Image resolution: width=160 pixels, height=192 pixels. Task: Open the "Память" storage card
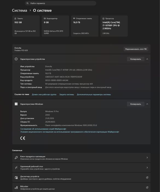pyautogui.click(x=26, y=26)
